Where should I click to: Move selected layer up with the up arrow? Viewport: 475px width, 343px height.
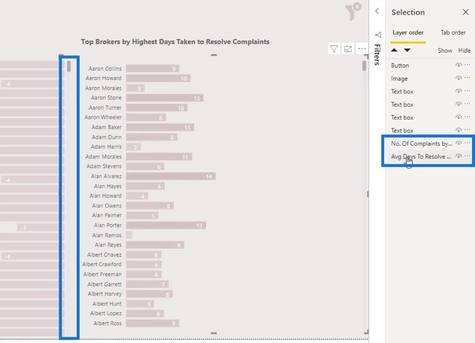(x=394, y=50)
